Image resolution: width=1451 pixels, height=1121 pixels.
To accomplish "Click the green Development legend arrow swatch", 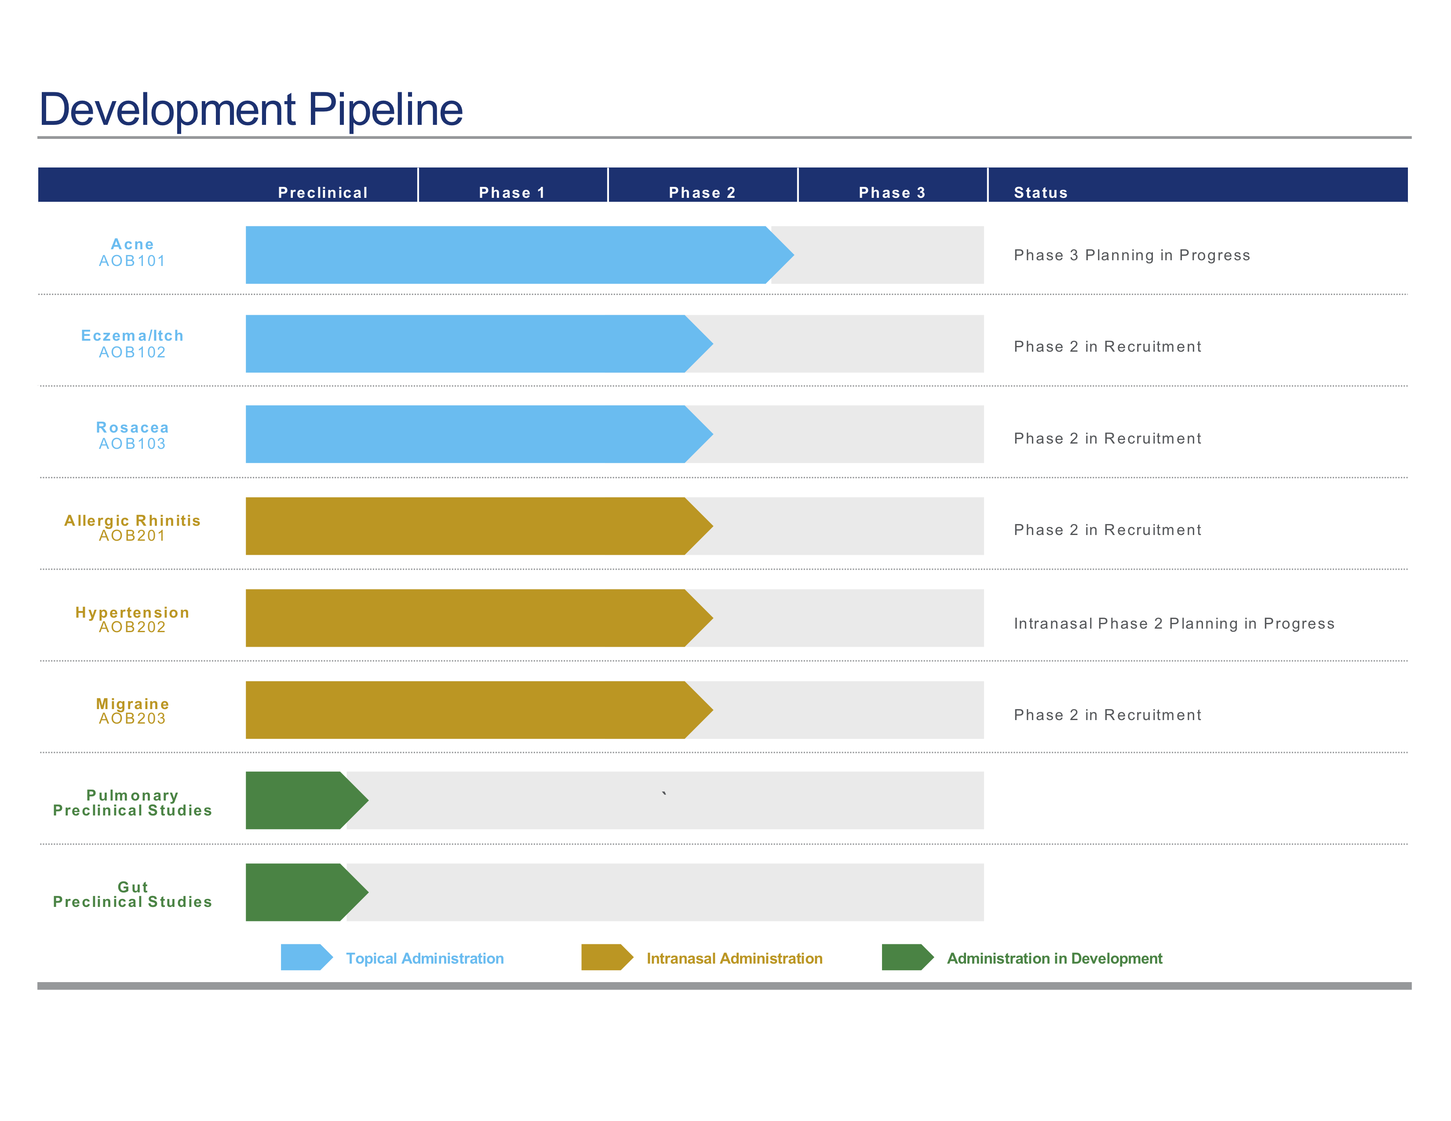I will point(908,957).
